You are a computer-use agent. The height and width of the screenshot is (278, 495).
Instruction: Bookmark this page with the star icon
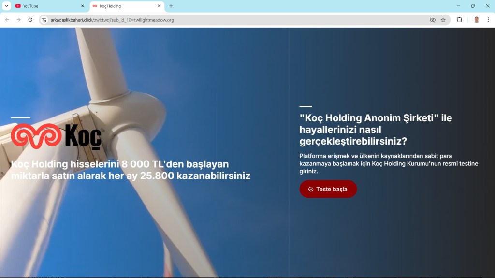(443, 20)
